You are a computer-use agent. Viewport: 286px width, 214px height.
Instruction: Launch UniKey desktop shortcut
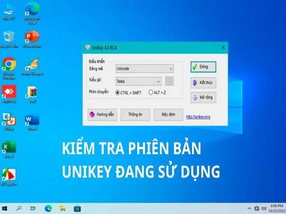point(9,122)
